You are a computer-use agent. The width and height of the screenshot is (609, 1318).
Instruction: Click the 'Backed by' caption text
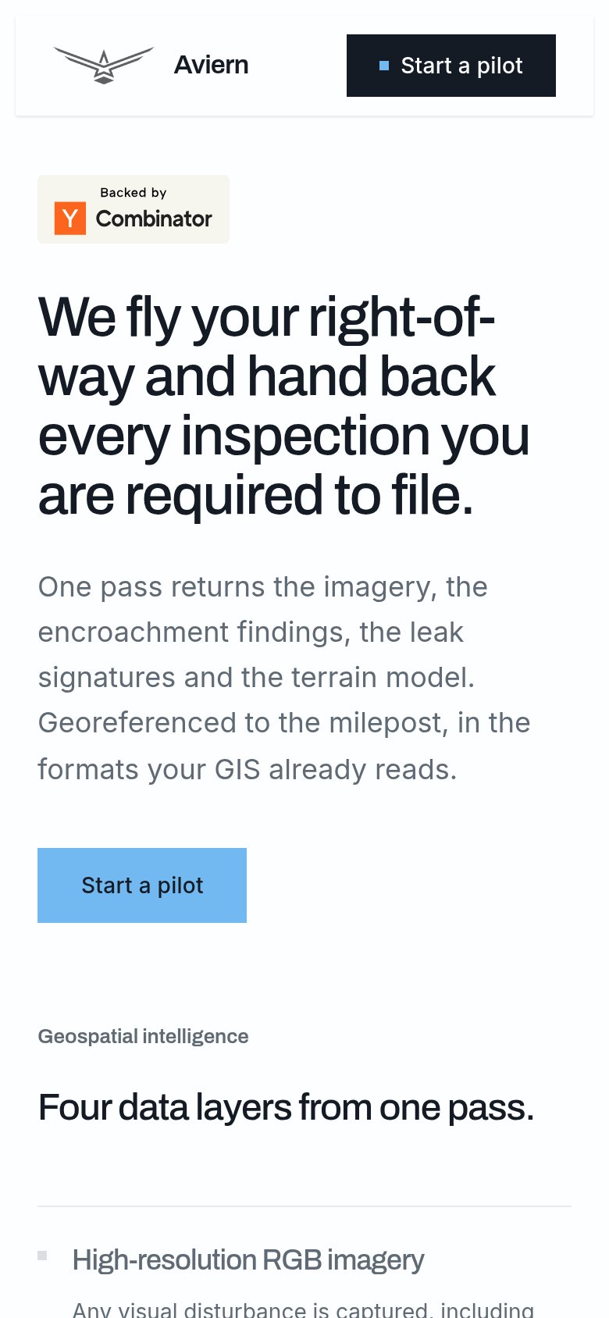(x=134, y=192)
